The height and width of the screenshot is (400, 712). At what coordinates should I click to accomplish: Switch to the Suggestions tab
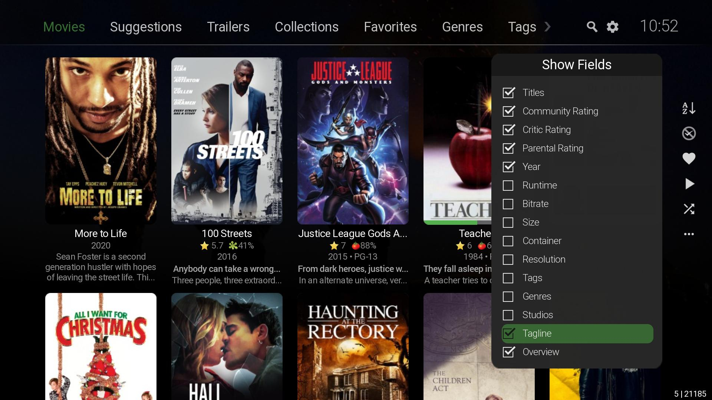(146, 27)
